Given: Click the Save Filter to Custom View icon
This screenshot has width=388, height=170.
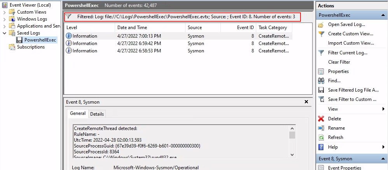Looking at the screenshot, I should pos(321,99).
